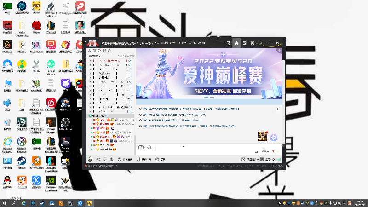Open channel list sort dropdown

pos(94,56)
